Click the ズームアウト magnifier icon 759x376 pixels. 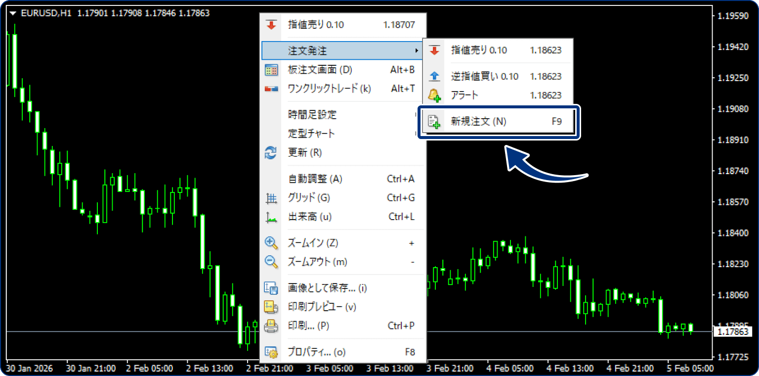click(271, 262)
